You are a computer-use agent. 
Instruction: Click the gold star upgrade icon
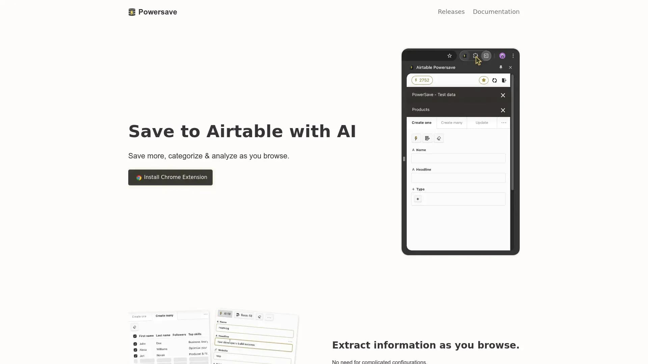[x=484, y=80]
